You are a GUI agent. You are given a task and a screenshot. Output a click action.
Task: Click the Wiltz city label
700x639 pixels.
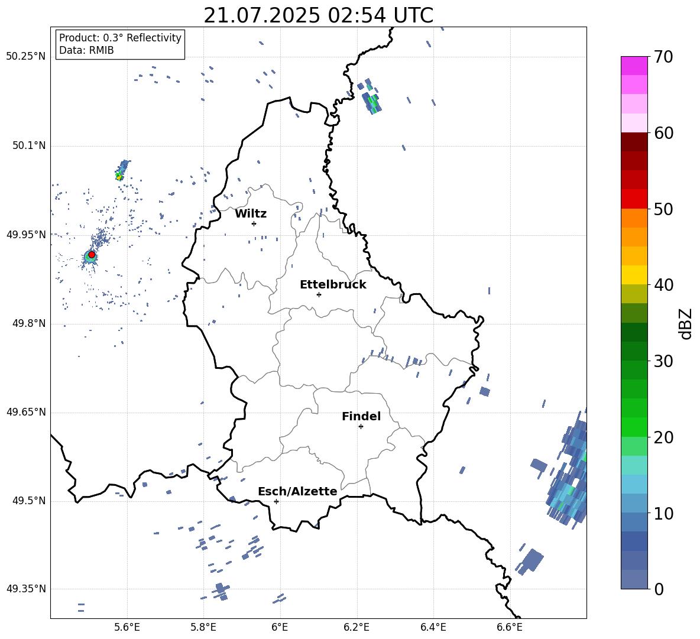point(251,214)
